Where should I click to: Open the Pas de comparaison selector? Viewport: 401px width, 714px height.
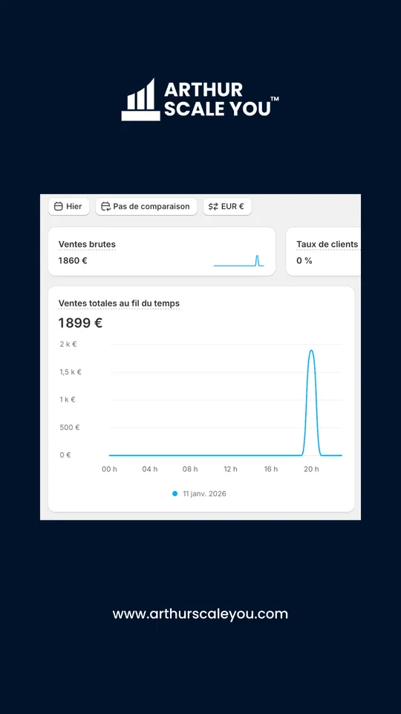(146, 206)
